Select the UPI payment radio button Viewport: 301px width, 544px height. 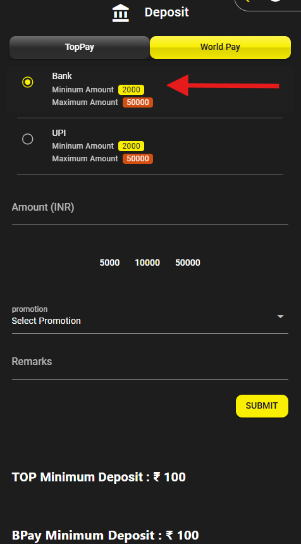[x=27, y=139]
